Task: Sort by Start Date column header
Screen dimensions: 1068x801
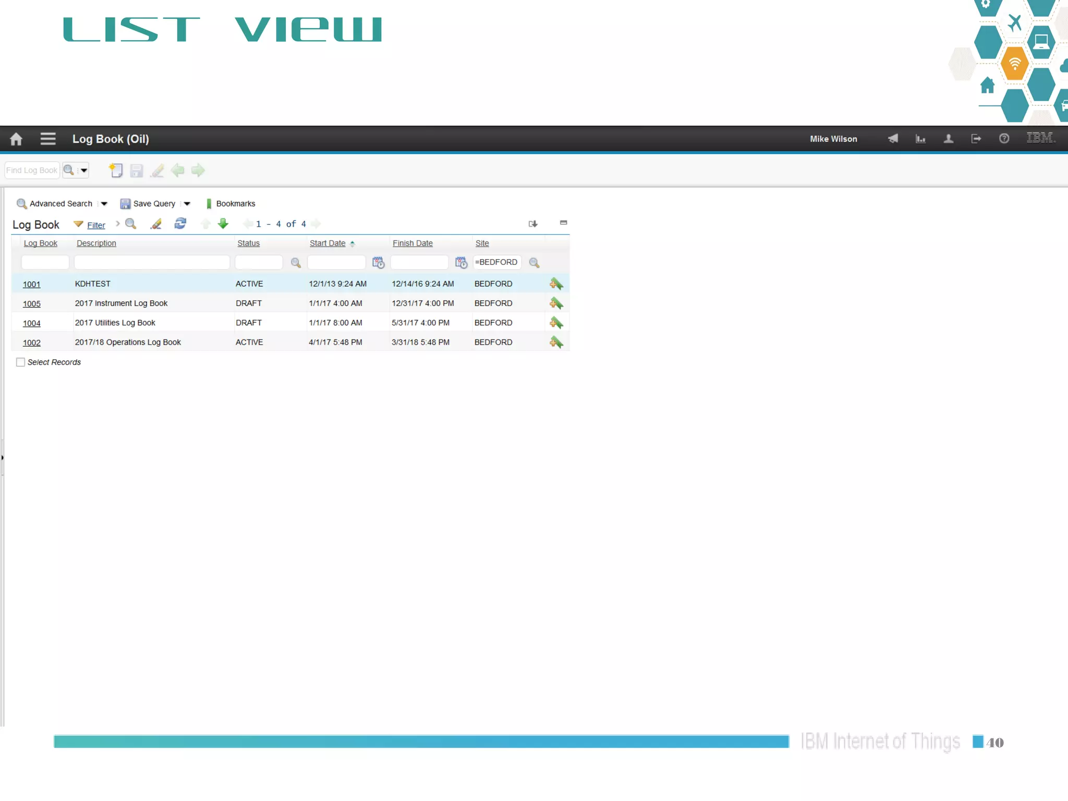Action: click(x=327, y=243)
